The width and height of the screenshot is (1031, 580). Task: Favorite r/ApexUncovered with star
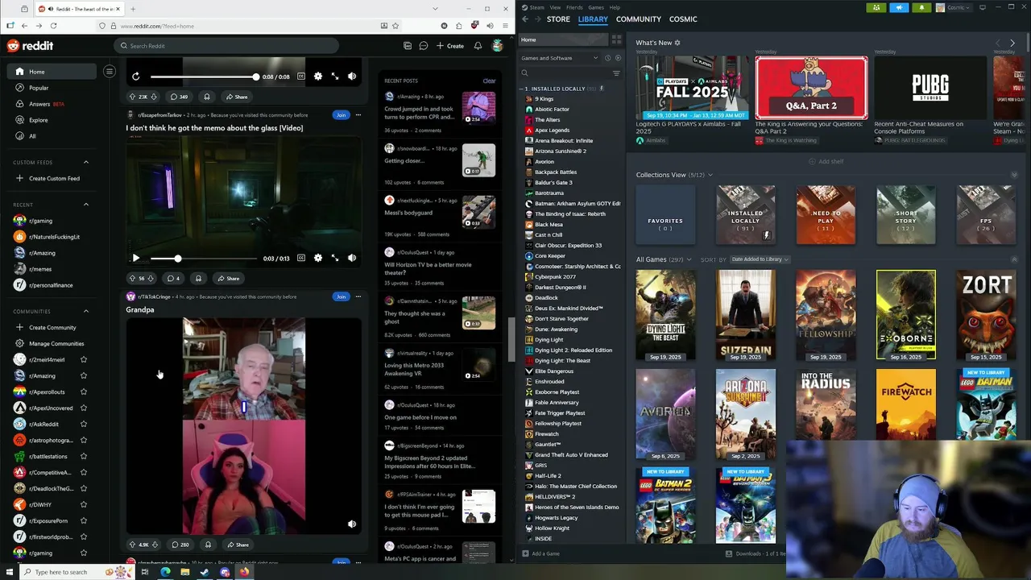click(84, 408)
